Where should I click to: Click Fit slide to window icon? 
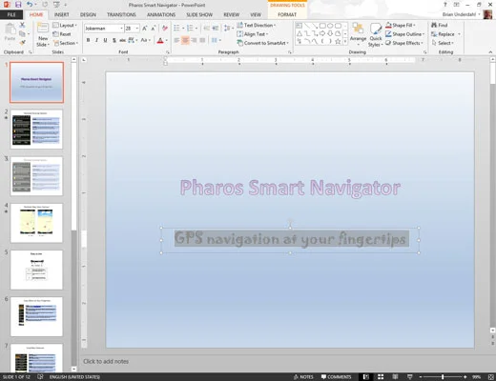pos(490,377)
